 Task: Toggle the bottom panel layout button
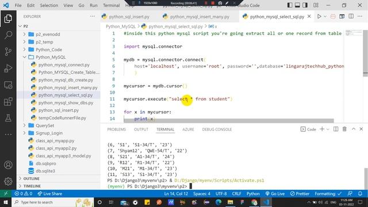coord(297,5)
